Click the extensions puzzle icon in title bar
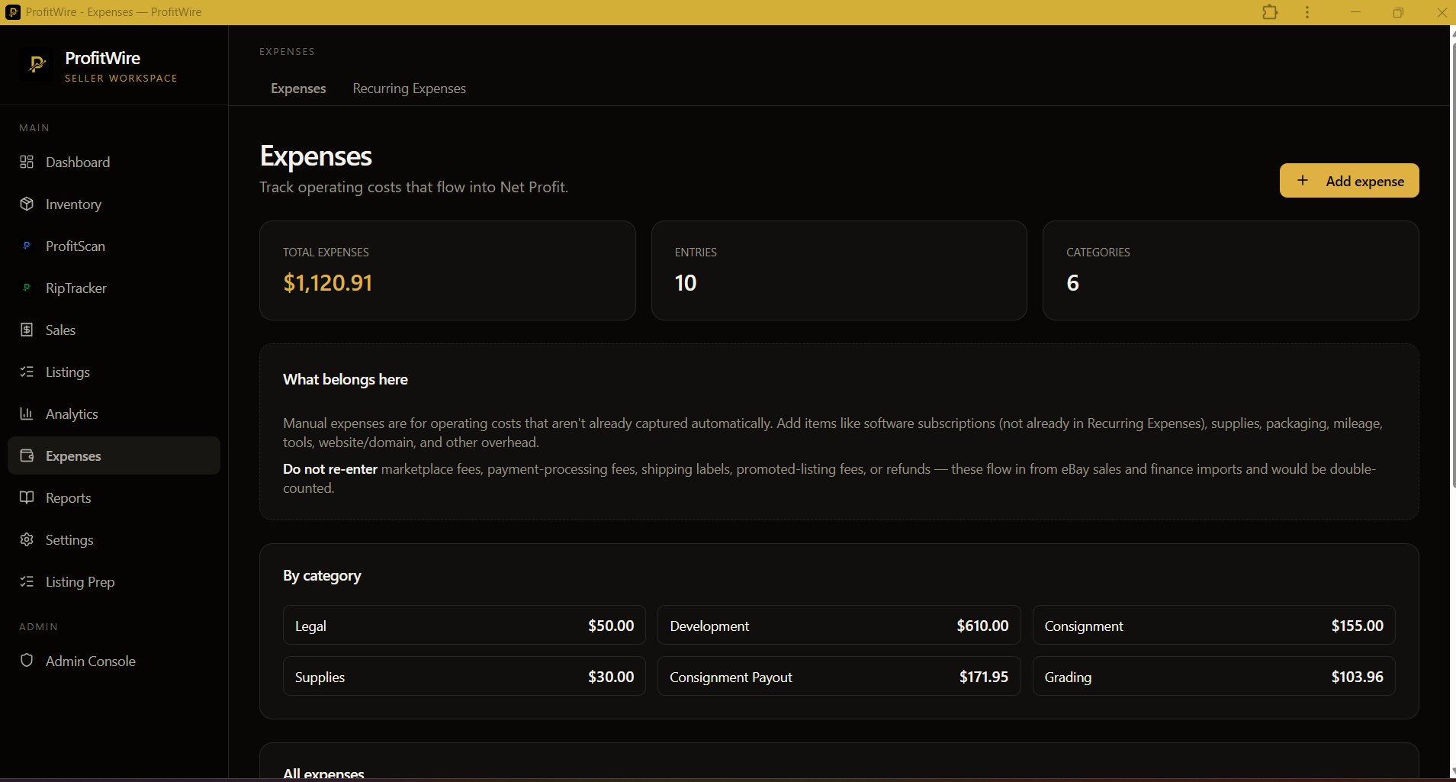1456x782 pixels. coord(1270,12)
